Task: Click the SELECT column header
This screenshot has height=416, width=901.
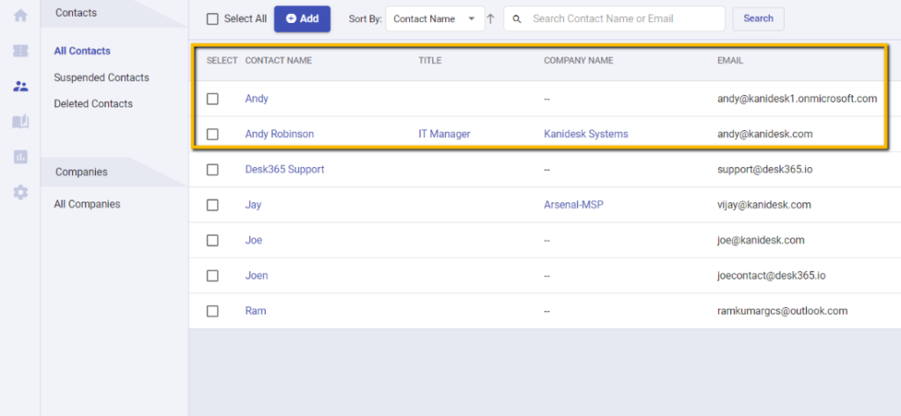Action: pyautogui.click(x=222, y=61)
